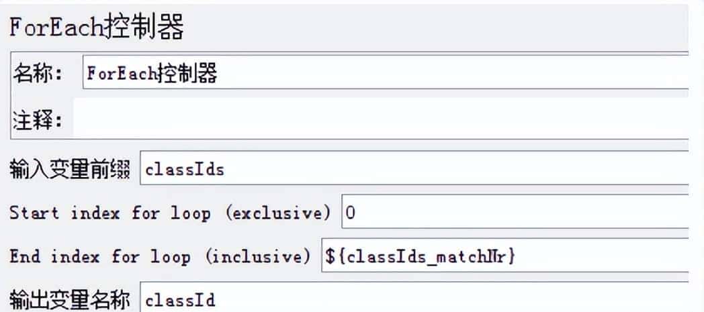
Task: Click the (exclusive) hint text
Action: pyautogui.click(x=278, y=213)
